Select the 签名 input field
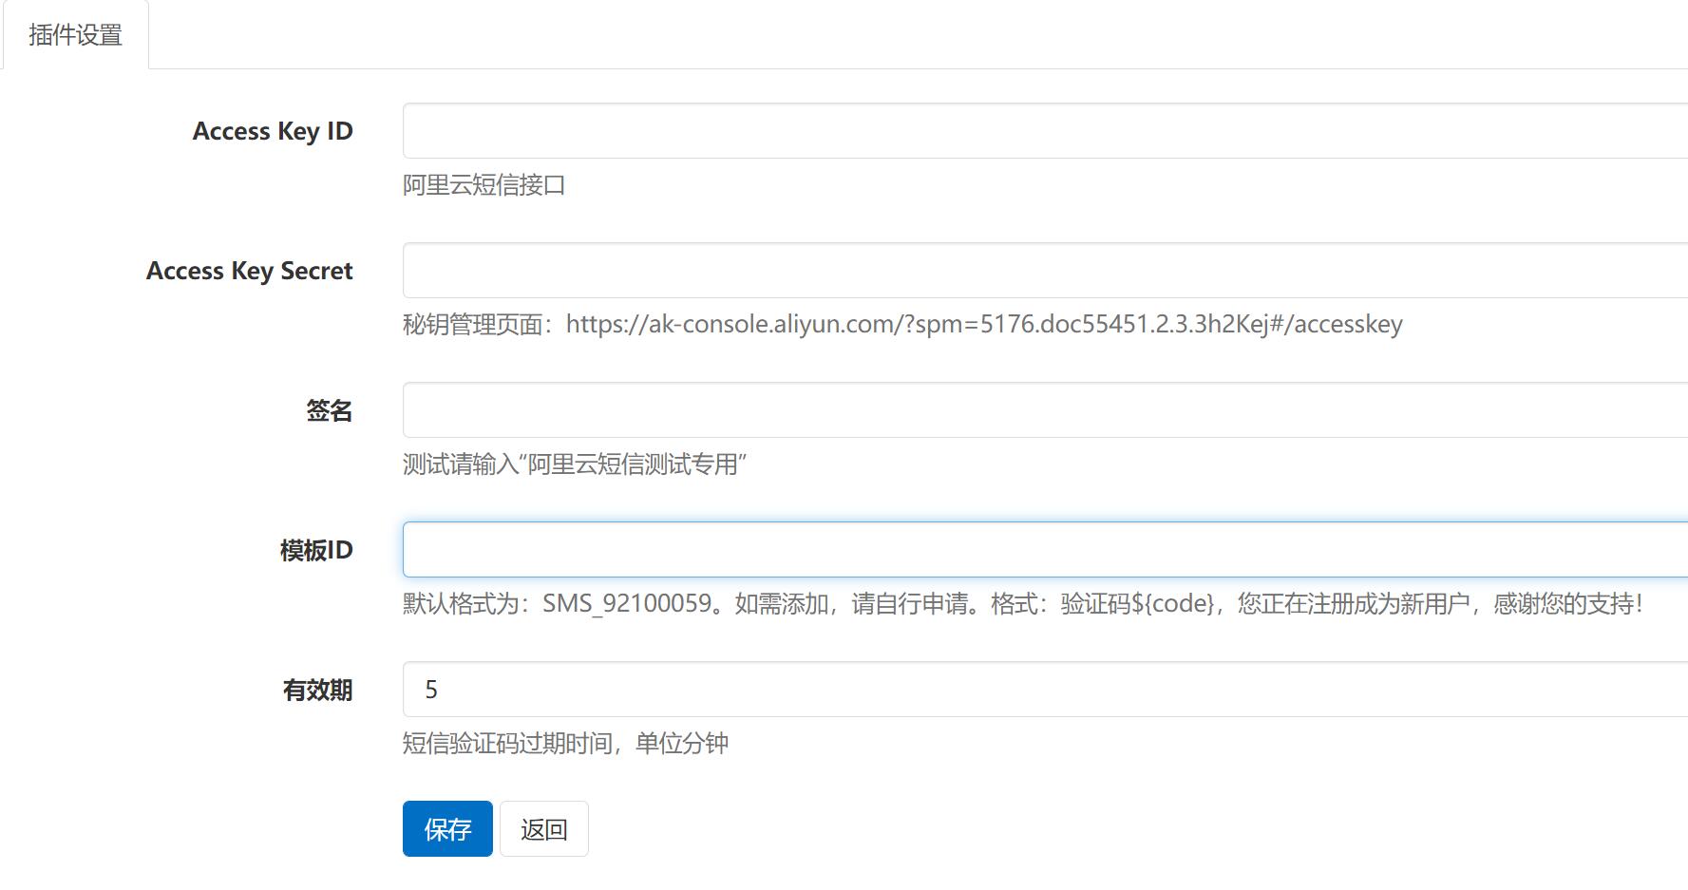The image size is (1688, 890). click(x=1043, y=410)
